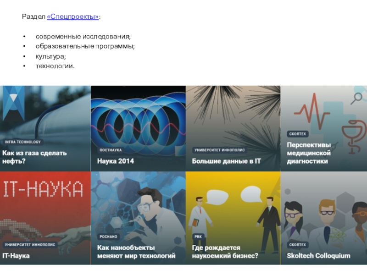Select the 'культура' bullet text
The height and width of the screenshot is (275, 367).
(x=50, y=56)
